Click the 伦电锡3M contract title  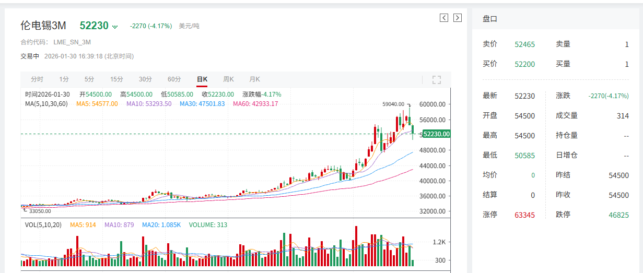(43, 26)
